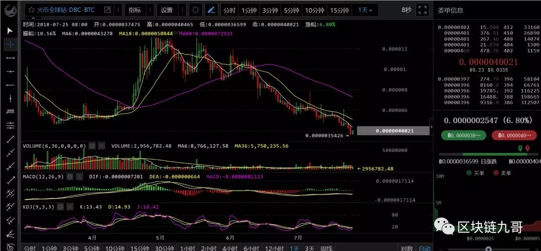The height and width of the screenshot is (251, 541).
Task: Close the MACD indicator panel
Action: [79, 176]
